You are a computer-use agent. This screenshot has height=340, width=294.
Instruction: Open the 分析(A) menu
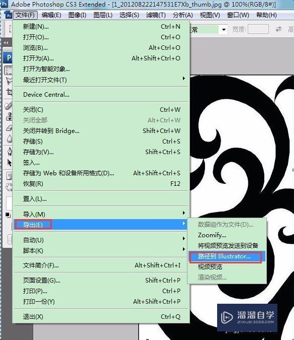click(x=182, y=15)
